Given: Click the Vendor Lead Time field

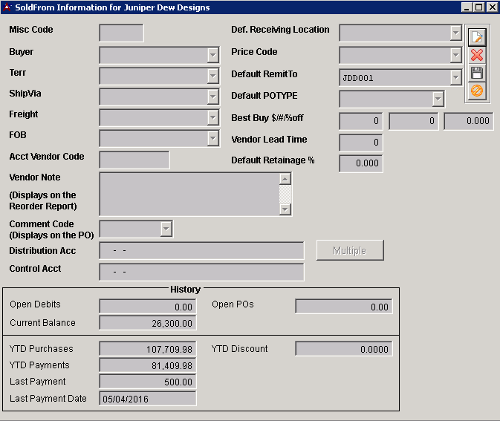Looking at the screenshot, I should tap(361, 143).
